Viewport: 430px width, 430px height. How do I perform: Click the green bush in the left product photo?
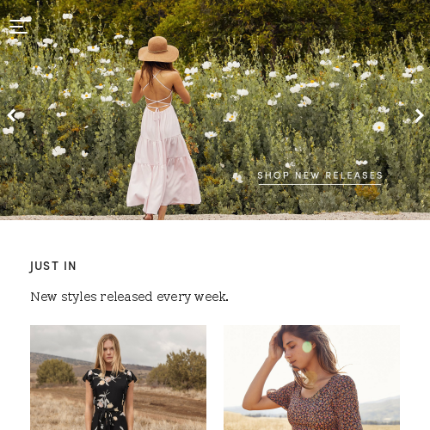56,372
